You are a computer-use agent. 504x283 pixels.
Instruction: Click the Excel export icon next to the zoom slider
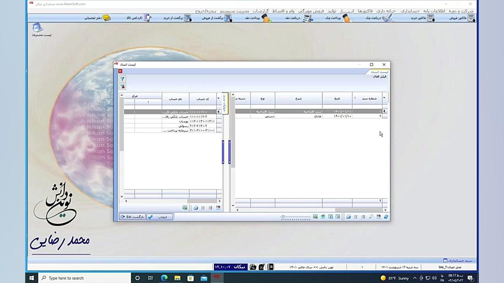click(x=315, y=217)
